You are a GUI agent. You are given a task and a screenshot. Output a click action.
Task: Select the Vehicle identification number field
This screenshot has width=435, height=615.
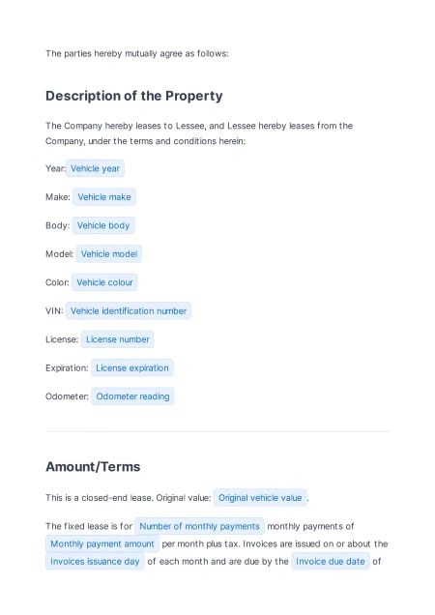tap(129, 311)
